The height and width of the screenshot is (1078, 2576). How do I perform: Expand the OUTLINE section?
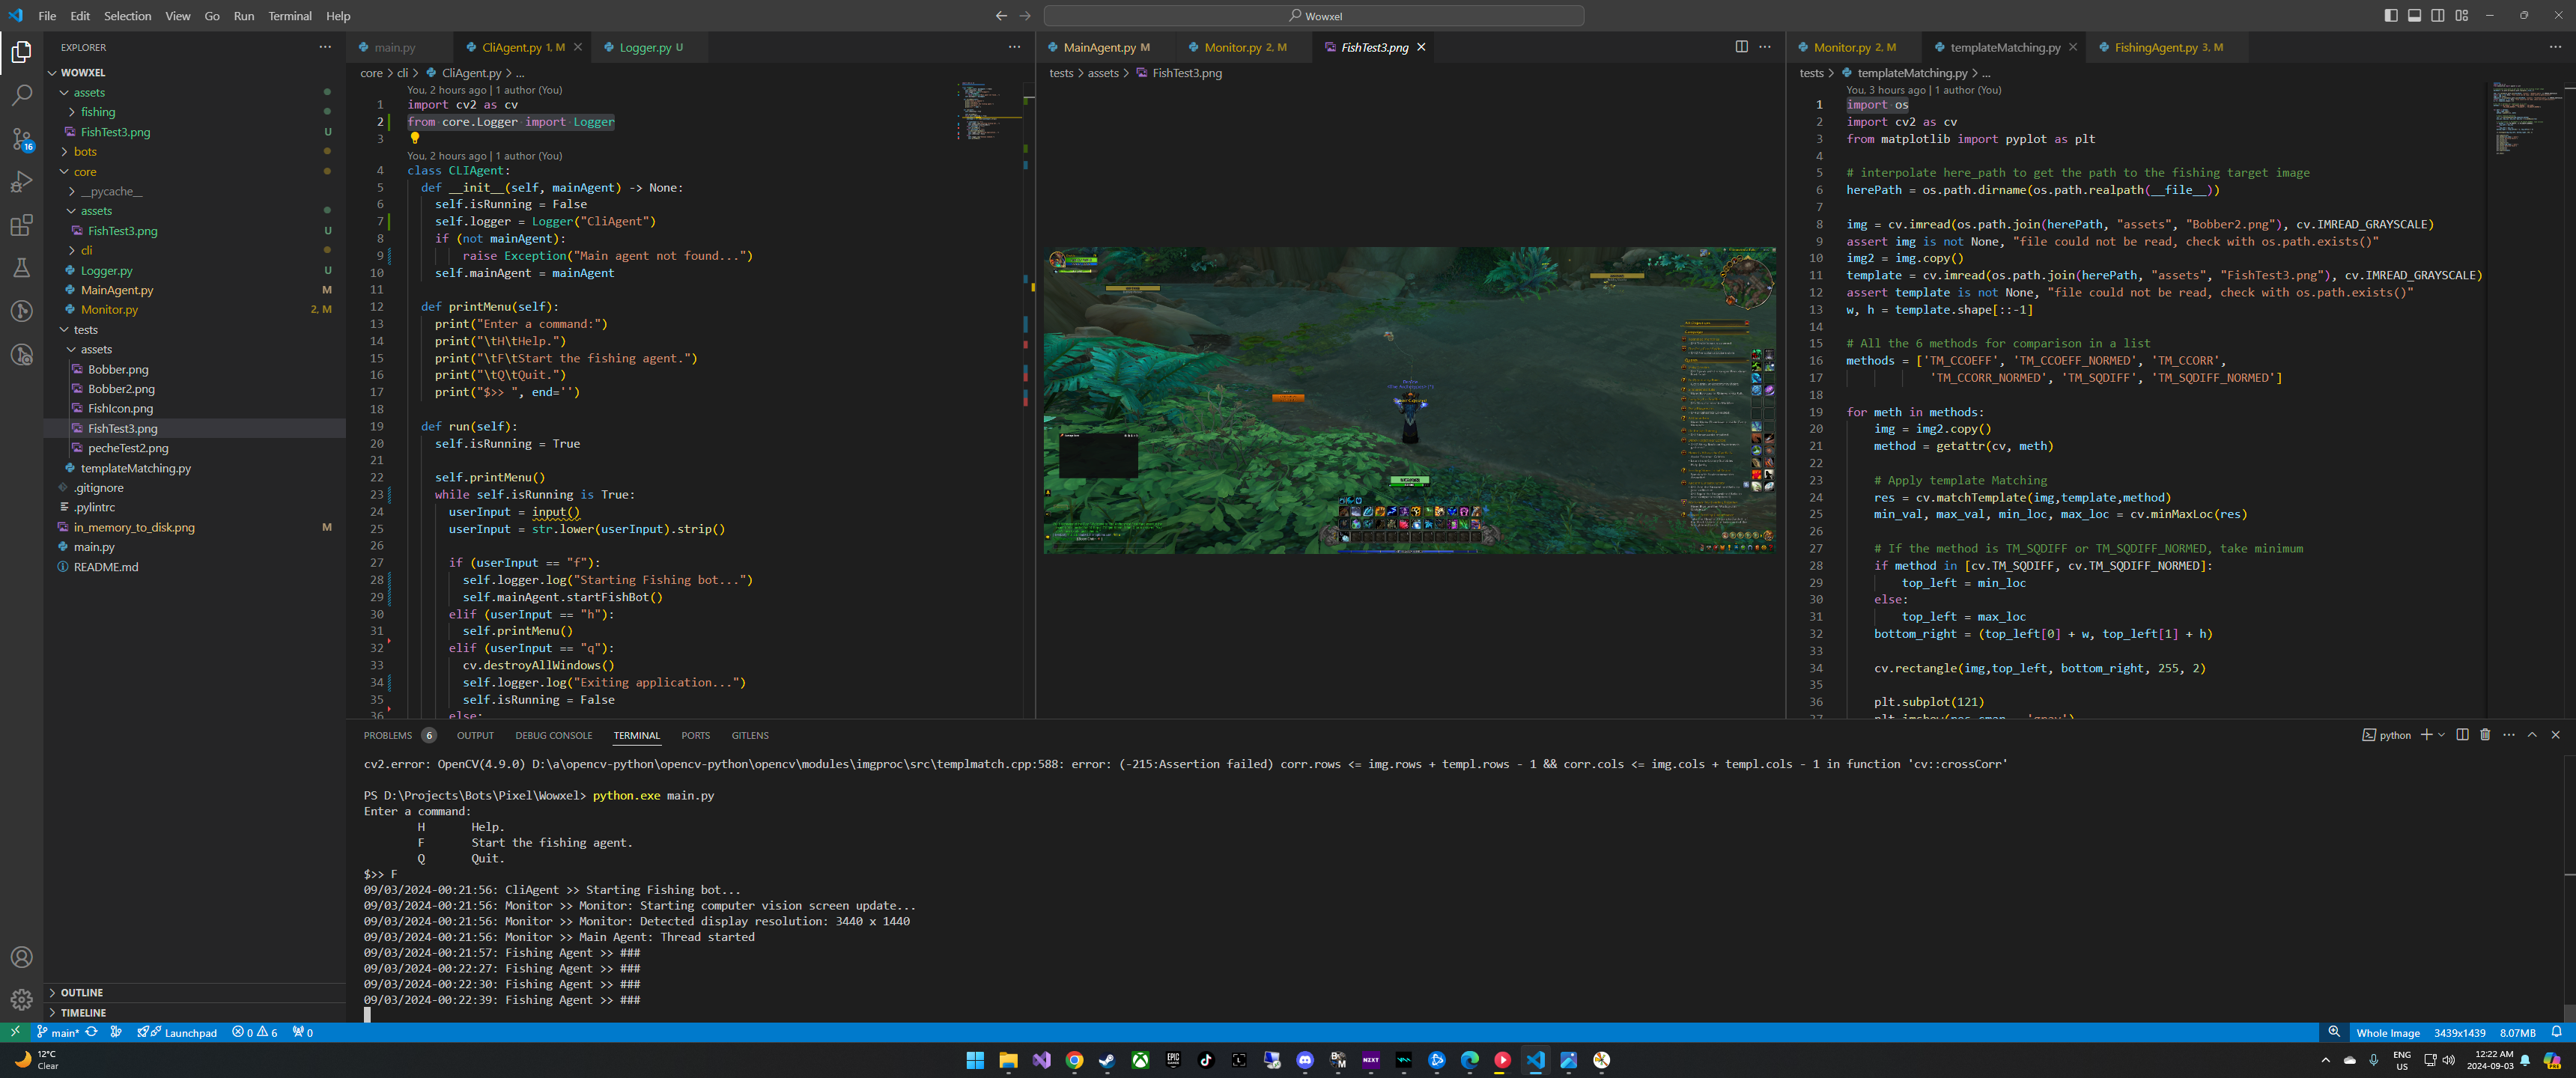click(82, 992)
